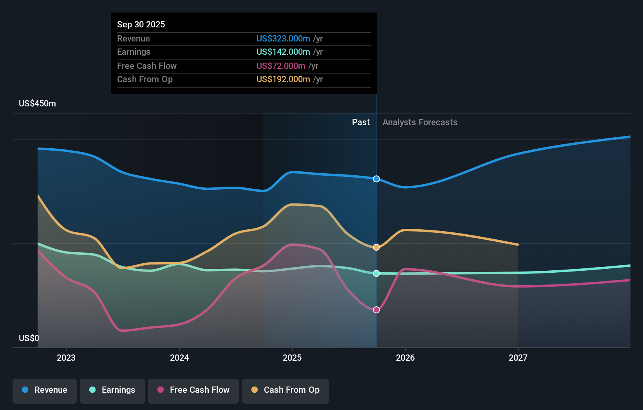Click the Revenue value US$323.000m link
643x410 pixels.
[x=283, y=38]
